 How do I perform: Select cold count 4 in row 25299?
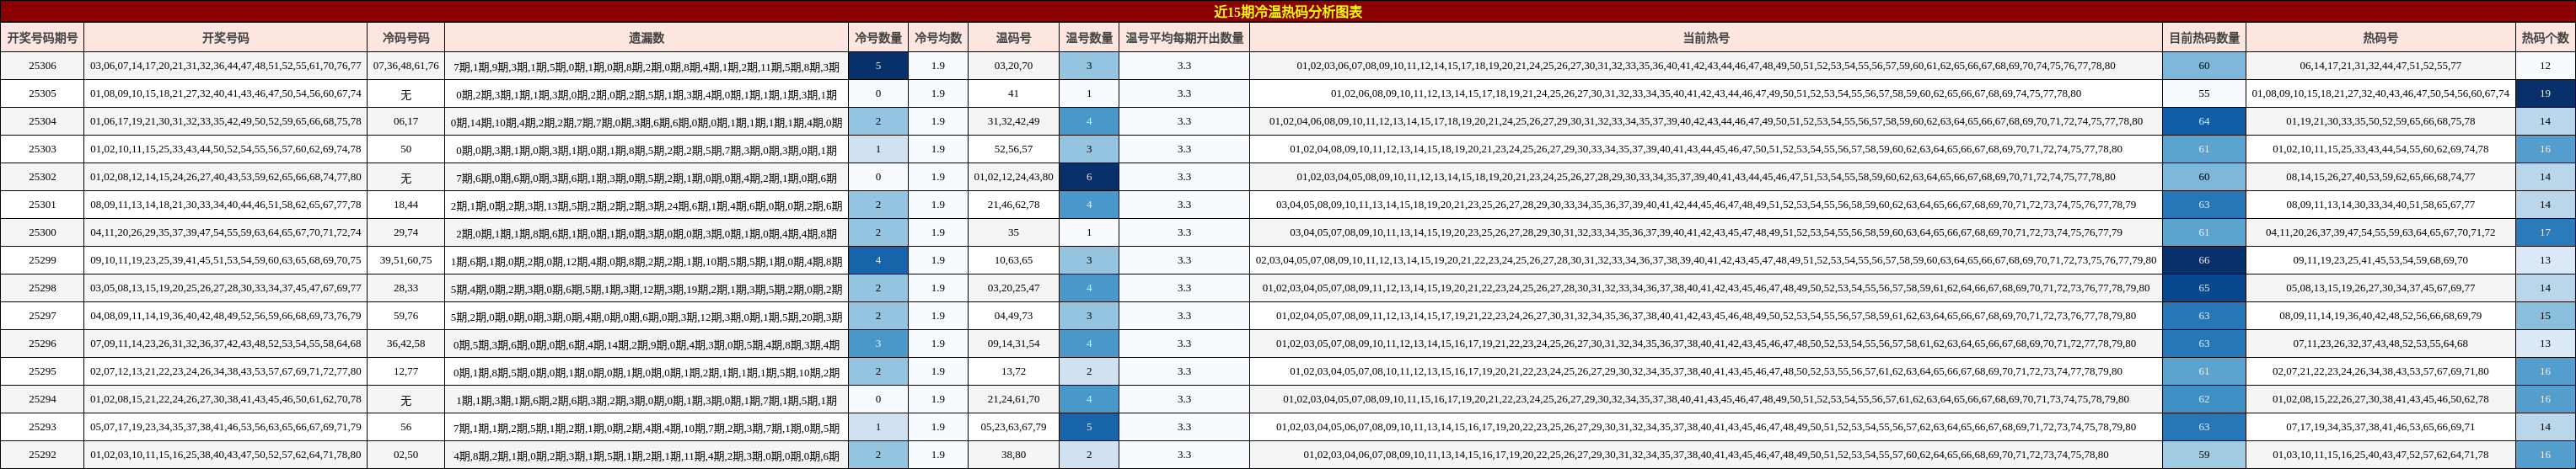tap(878, 260)
